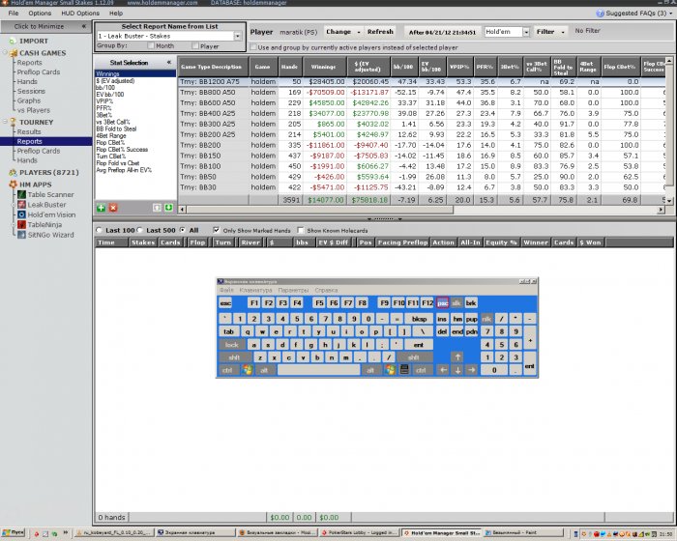
Task: Click the move stat up arrow icon
Action: [158, 208]
